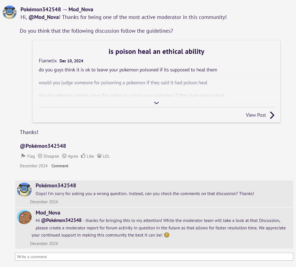Open the Comment link under the post
Screen dimensions: 296x267
[60, 166]
